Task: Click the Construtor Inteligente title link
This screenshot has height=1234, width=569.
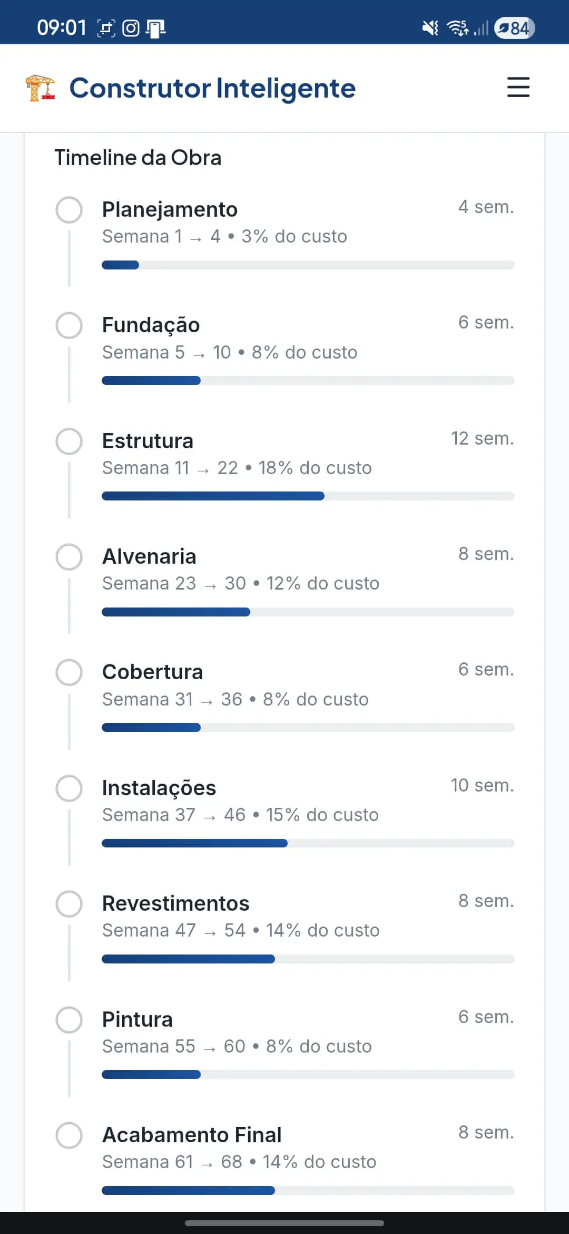Action: click(x=212, y=88)
